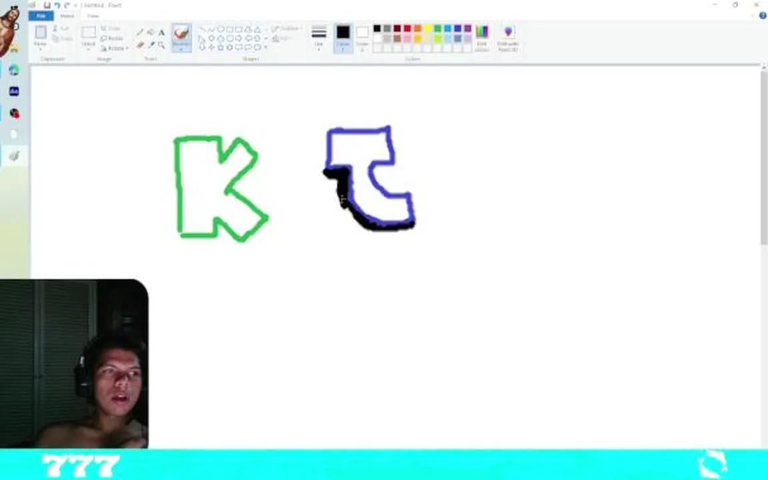
Task: Pick the bright red color swatch
Action: tap(407, 29)
